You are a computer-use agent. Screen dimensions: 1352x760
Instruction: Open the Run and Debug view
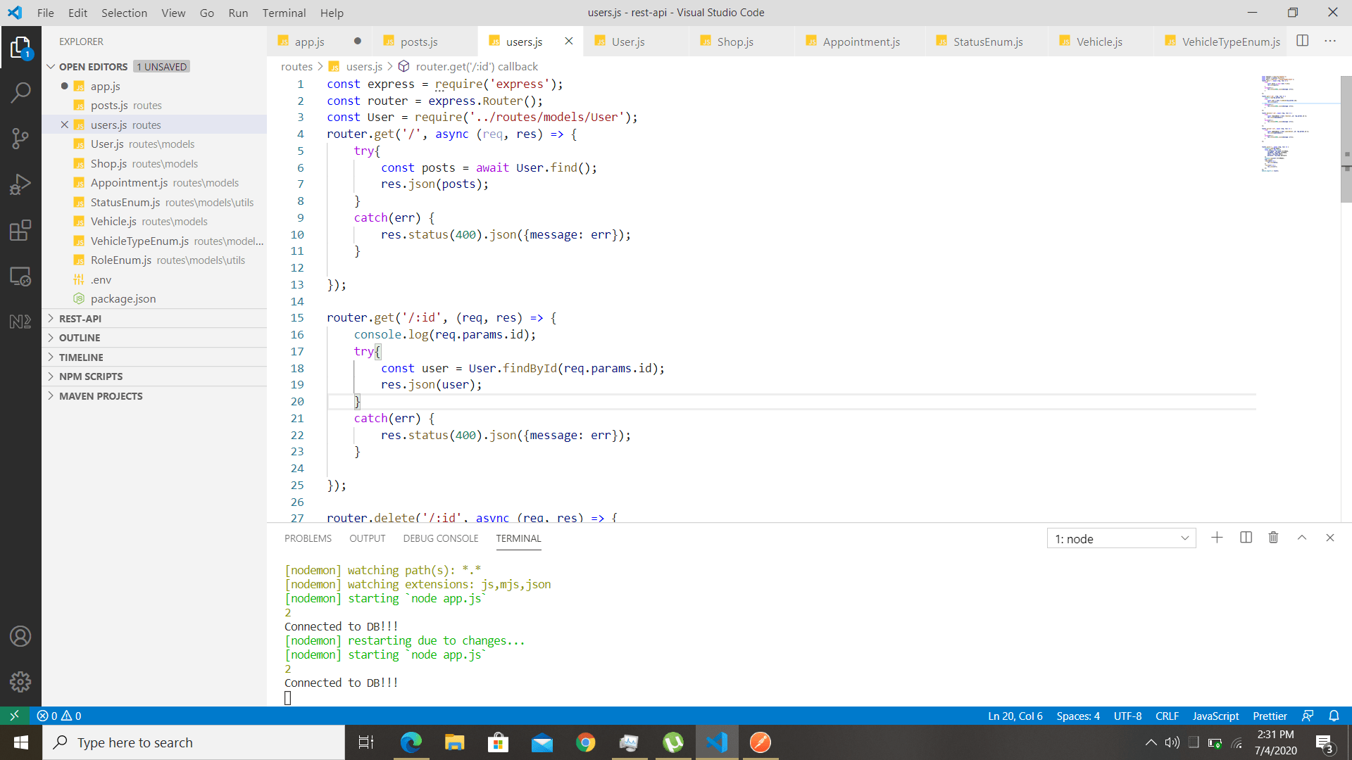[20, 184]
